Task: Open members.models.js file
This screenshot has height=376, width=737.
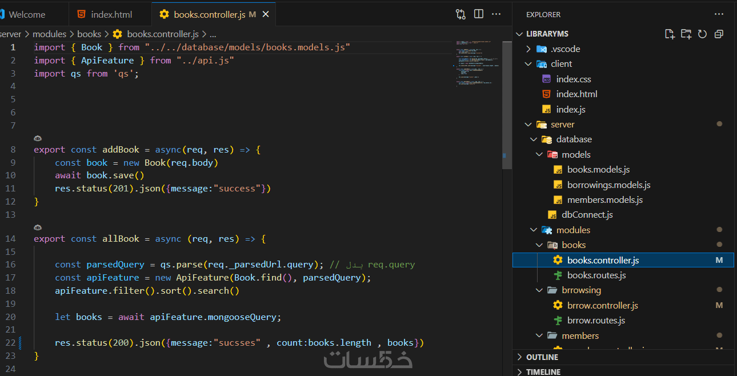Action: pos(623,199)
